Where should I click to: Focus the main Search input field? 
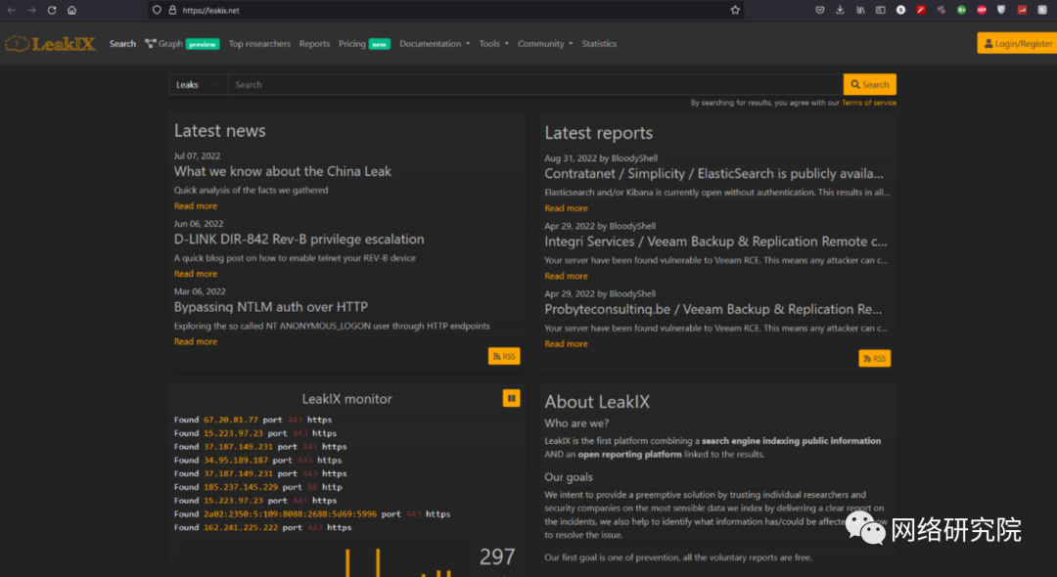point(536,85)
